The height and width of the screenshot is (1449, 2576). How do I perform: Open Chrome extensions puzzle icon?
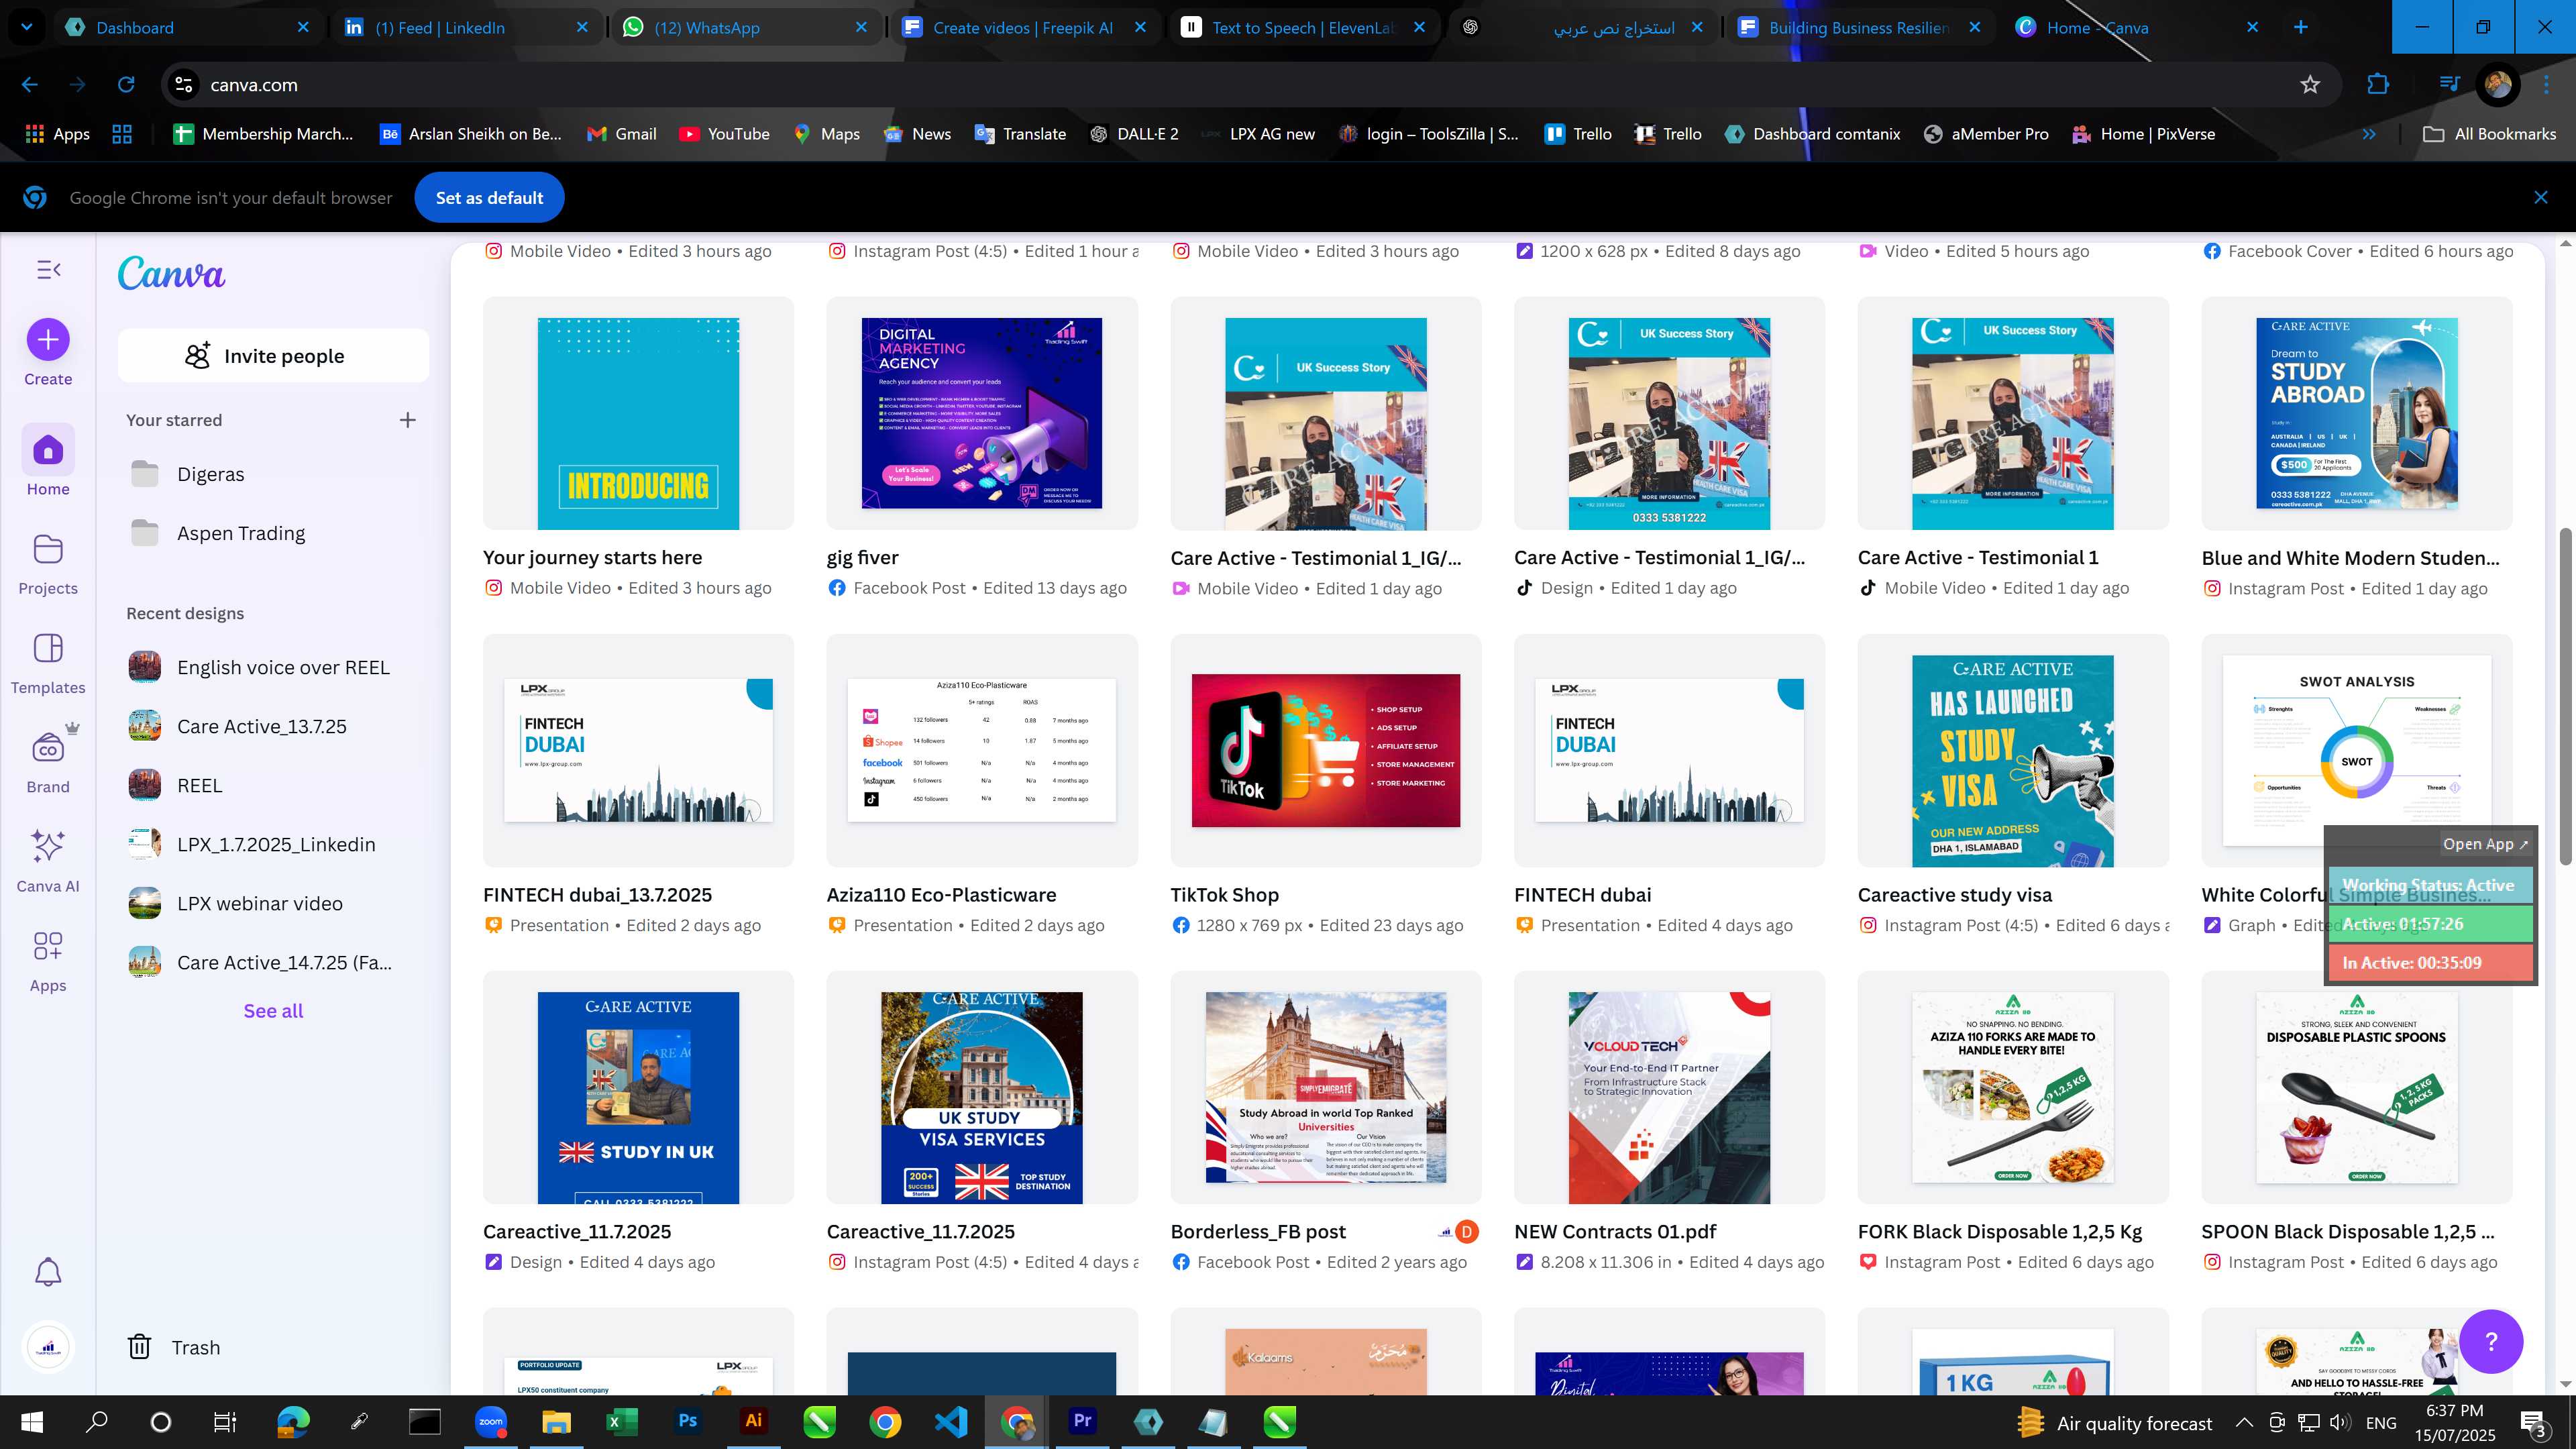tap(2378, 85)
